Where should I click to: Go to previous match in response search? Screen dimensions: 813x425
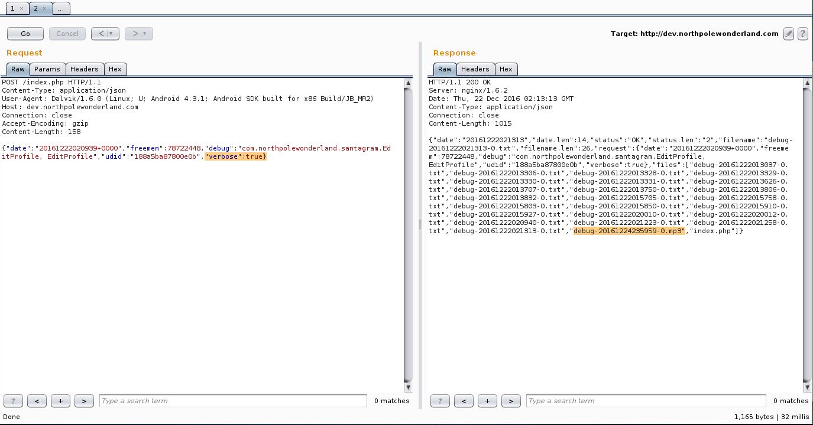click(464, 401)
